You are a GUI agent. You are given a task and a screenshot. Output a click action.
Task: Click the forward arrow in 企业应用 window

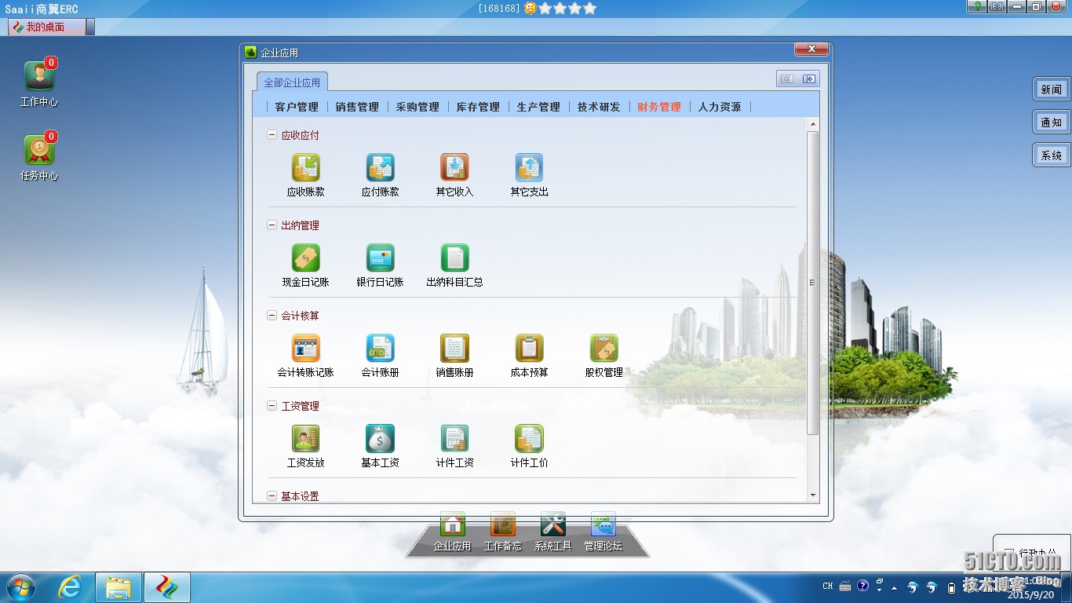coord(809,79)
